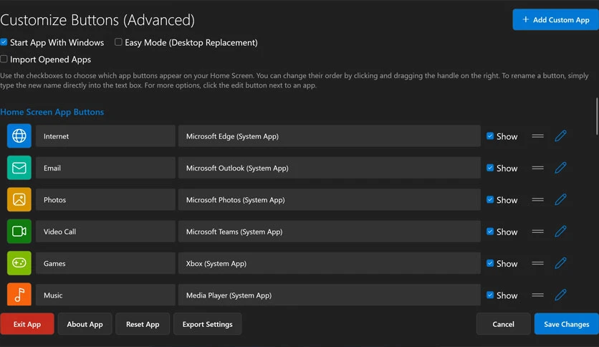
Task: Click Home Screen App Buttons heading
Action: point(52,112)
